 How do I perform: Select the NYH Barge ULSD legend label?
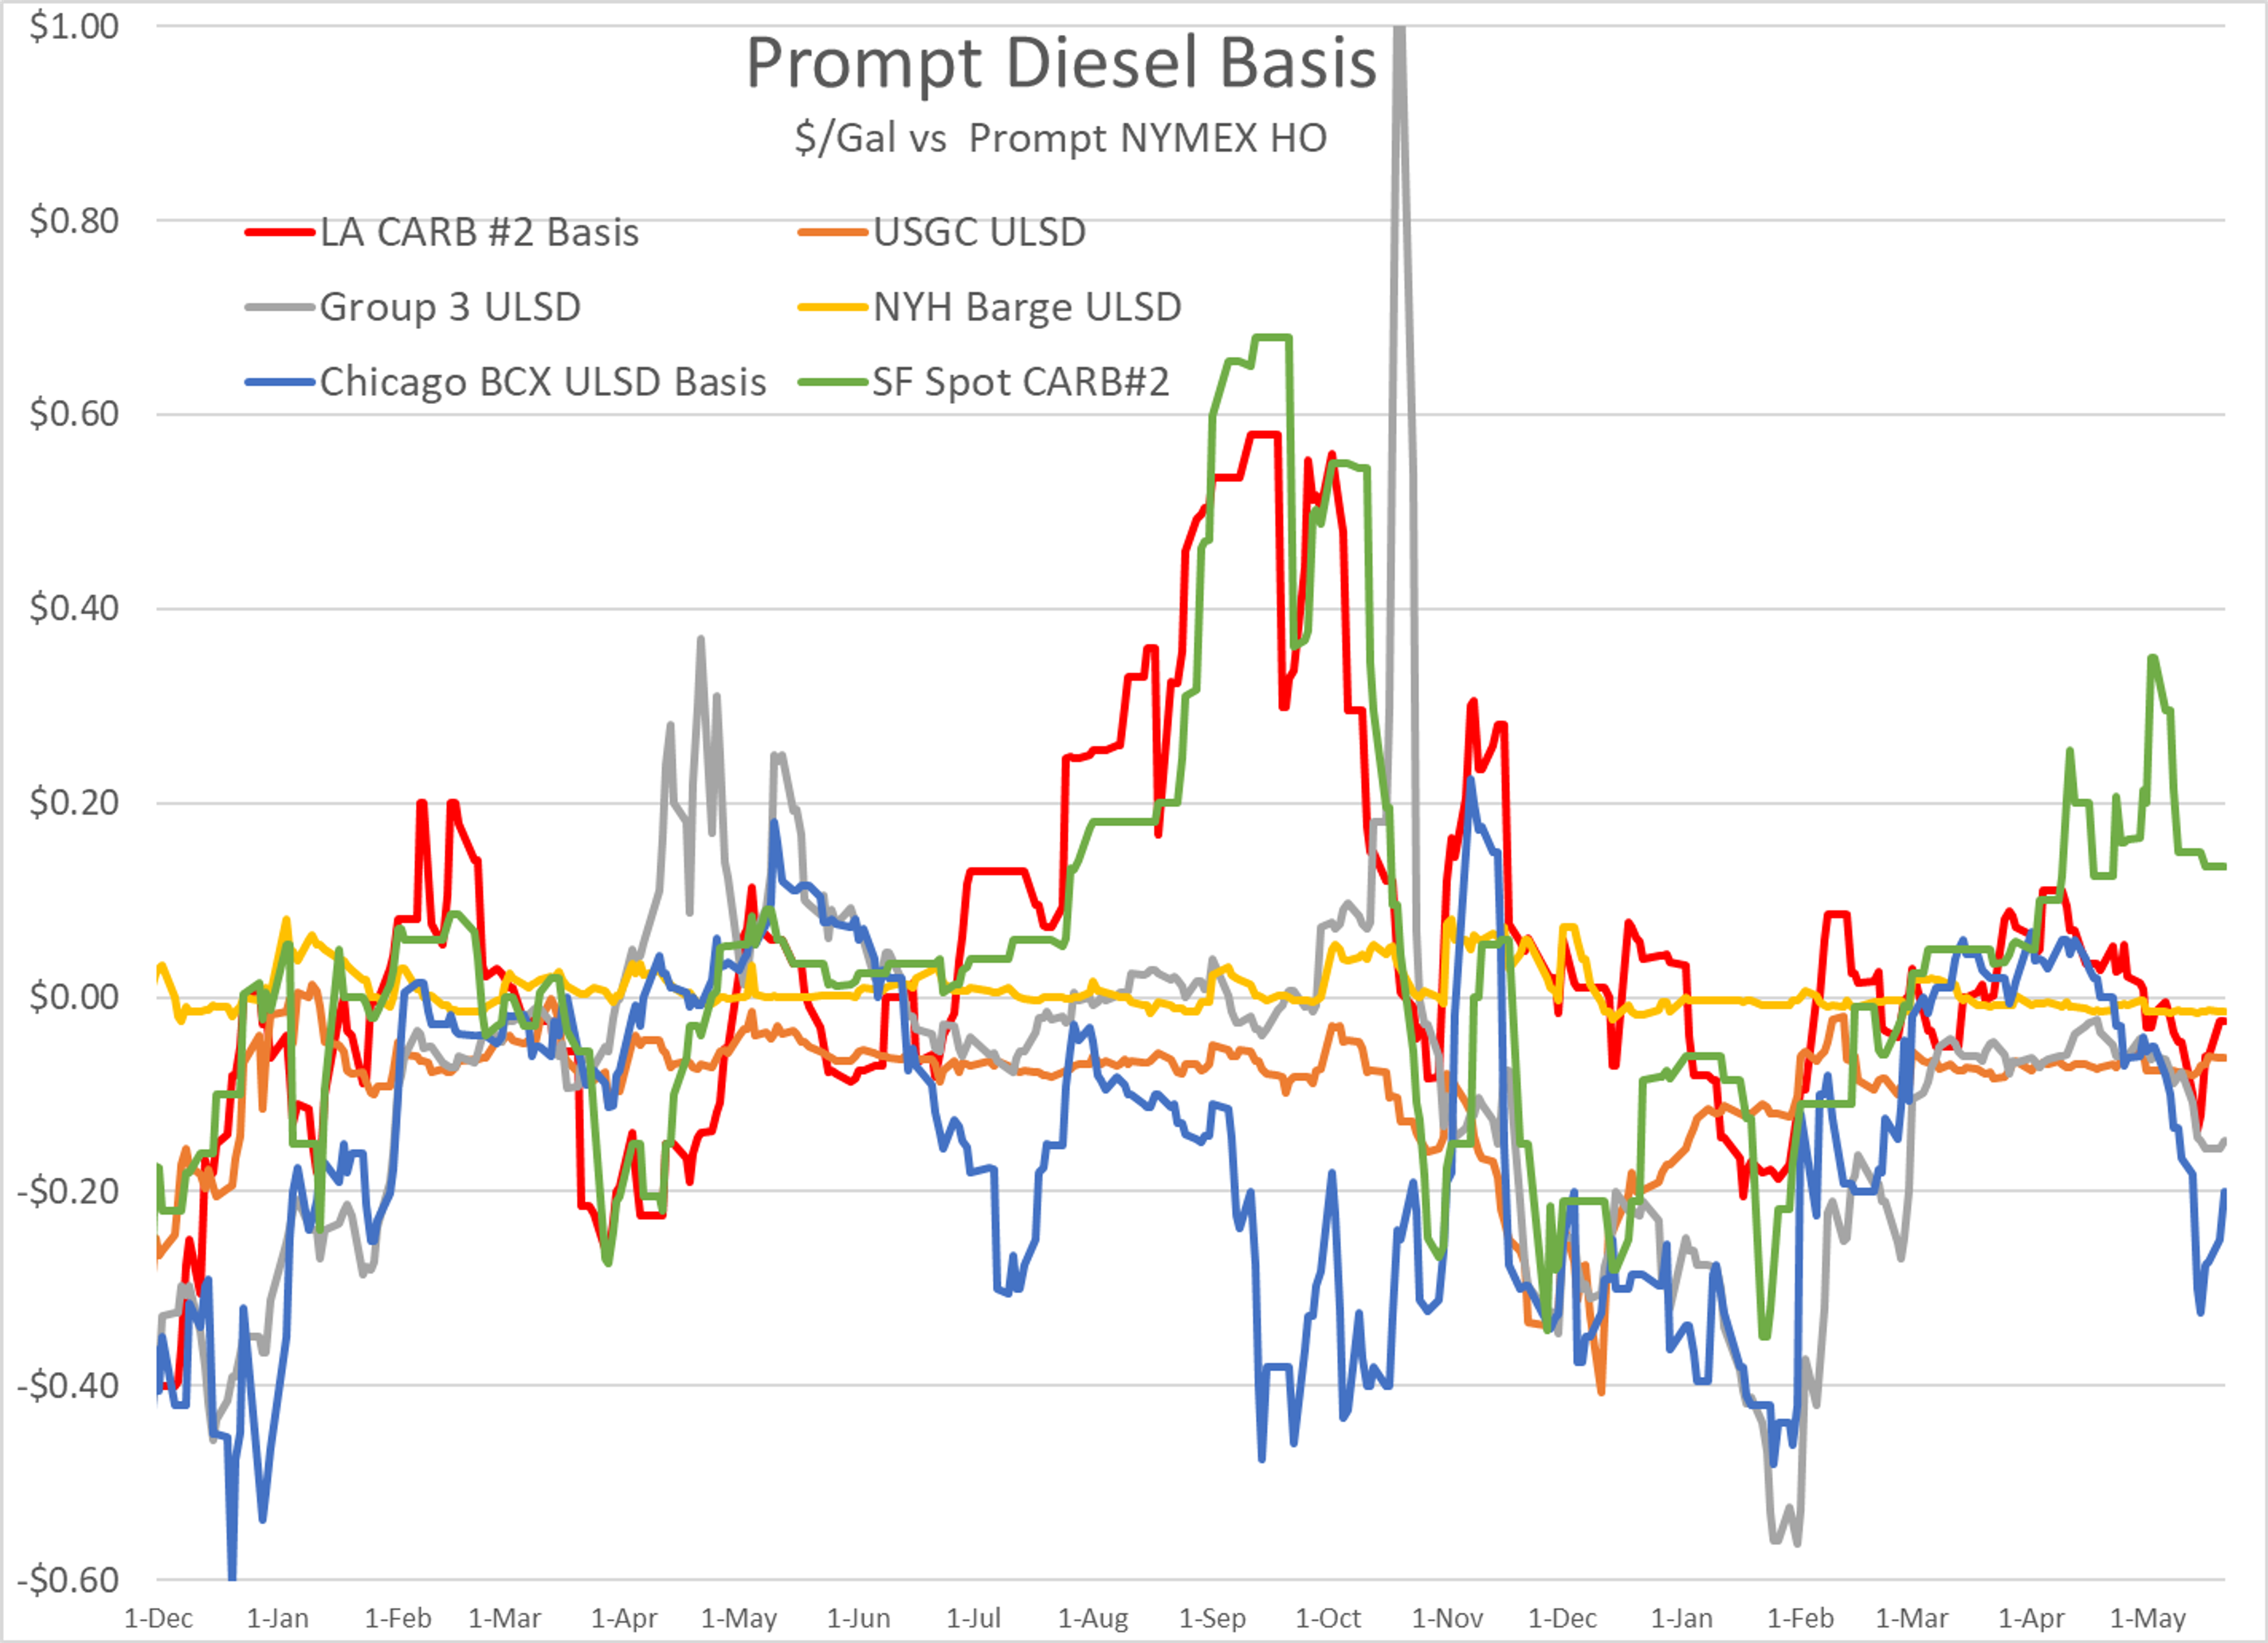click(x=1027, y=307)
